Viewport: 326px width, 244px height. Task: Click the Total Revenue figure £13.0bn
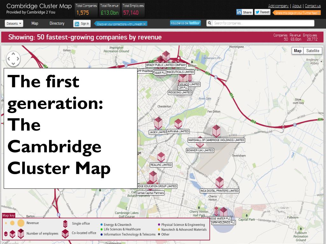[x=110, y=13]
